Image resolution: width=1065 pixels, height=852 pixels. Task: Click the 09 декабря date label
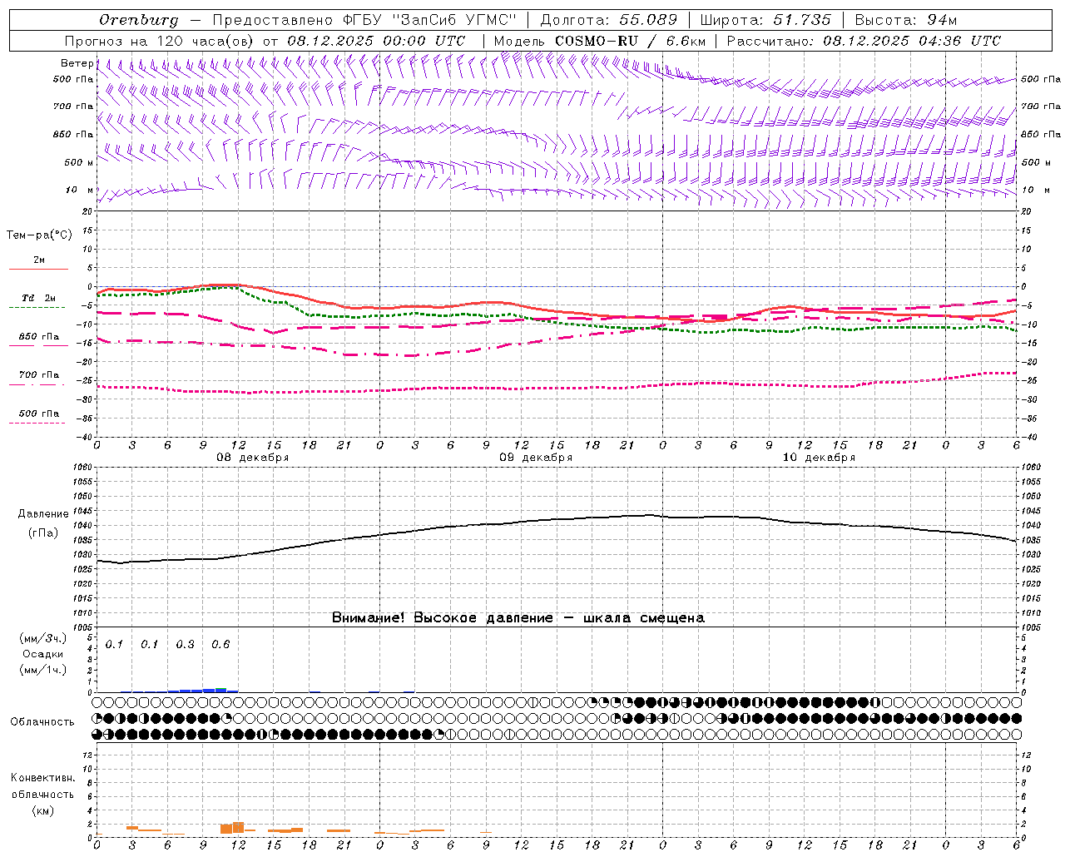536,458
